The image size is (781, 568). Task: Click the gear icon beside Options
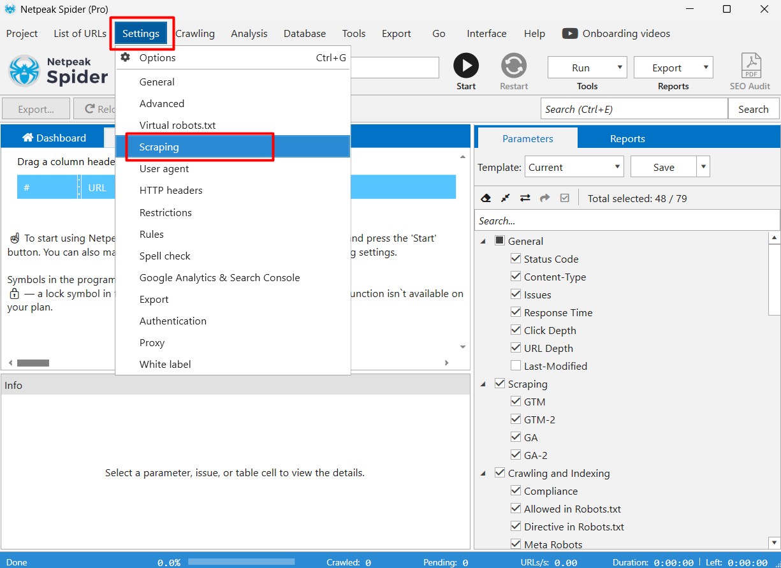click(126, 57)
